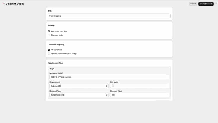
Task: Click the Cancel button
Action: 193,4
